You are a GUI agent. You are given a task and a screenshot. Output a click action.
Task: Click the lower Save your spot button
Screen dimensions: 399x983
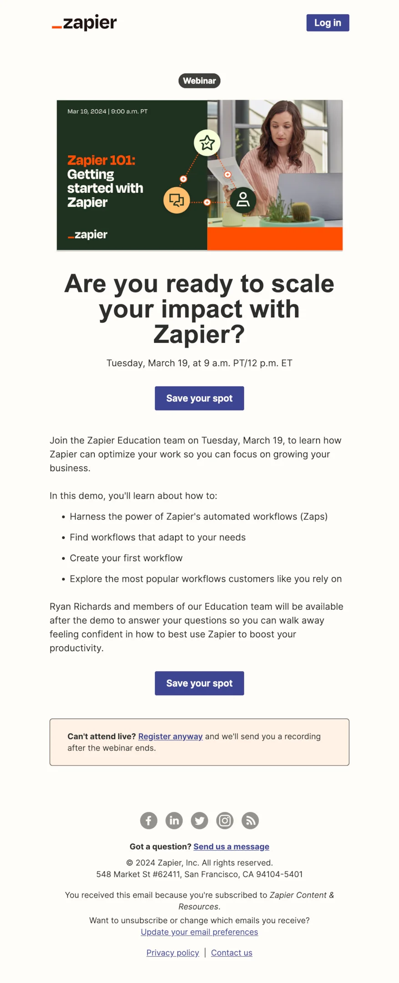coord(199,683)
